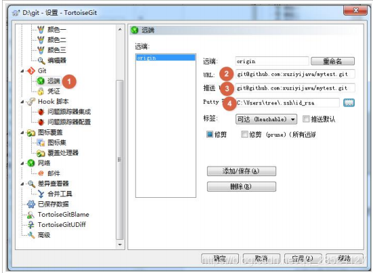Image resolution: width=373 pixels, height=273 pixels.
Task: Click the 重命名 button
Action: pyautogui.click(x=332, y=61)
